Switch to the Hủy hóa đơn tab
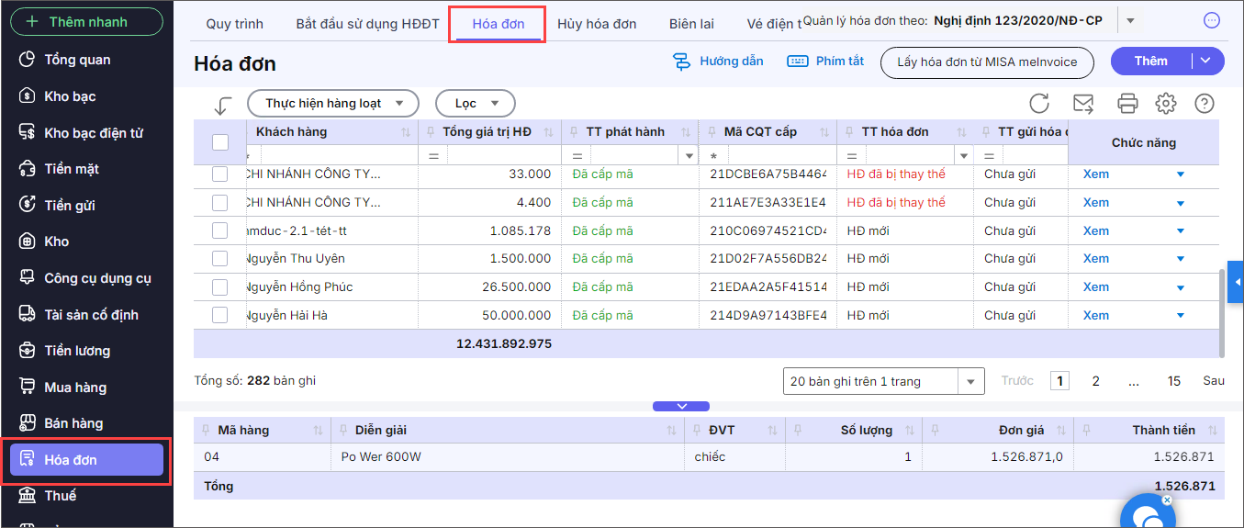This screenshot has width=1244, height=528. click(x=597, y=24)
